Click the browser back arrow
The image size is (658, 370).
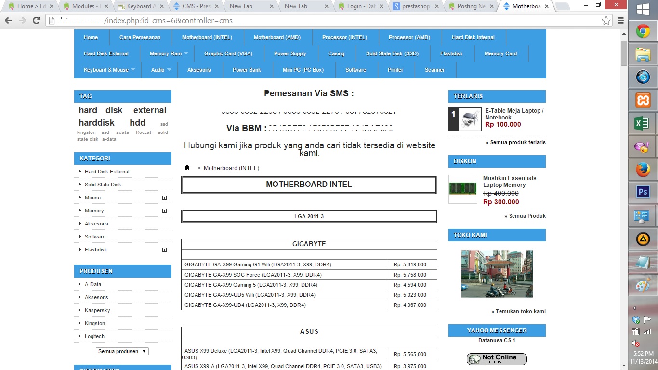pos(8,21)
